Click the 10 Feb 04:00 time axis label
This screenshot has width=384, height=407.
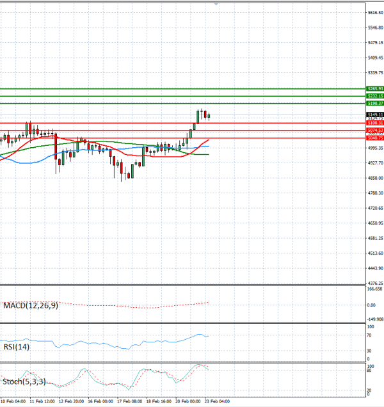pyautogui.click(x=13, y=403)
